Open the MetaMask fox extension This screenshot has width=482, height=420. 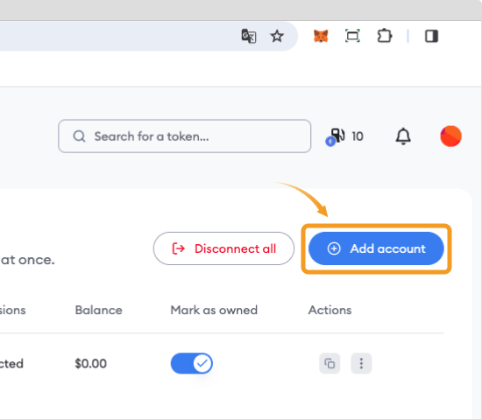[321, 36]
